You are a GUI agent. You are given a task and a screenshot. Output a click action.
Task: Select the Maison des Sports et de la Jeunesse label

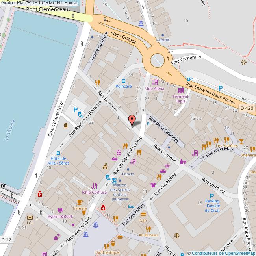pos(120,192)
